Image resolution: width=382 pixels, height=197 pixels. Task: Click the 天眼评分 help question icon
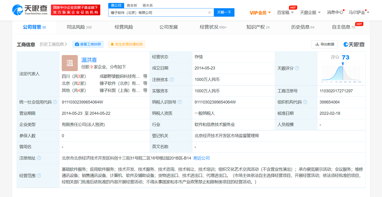click(x=297, y=68)
